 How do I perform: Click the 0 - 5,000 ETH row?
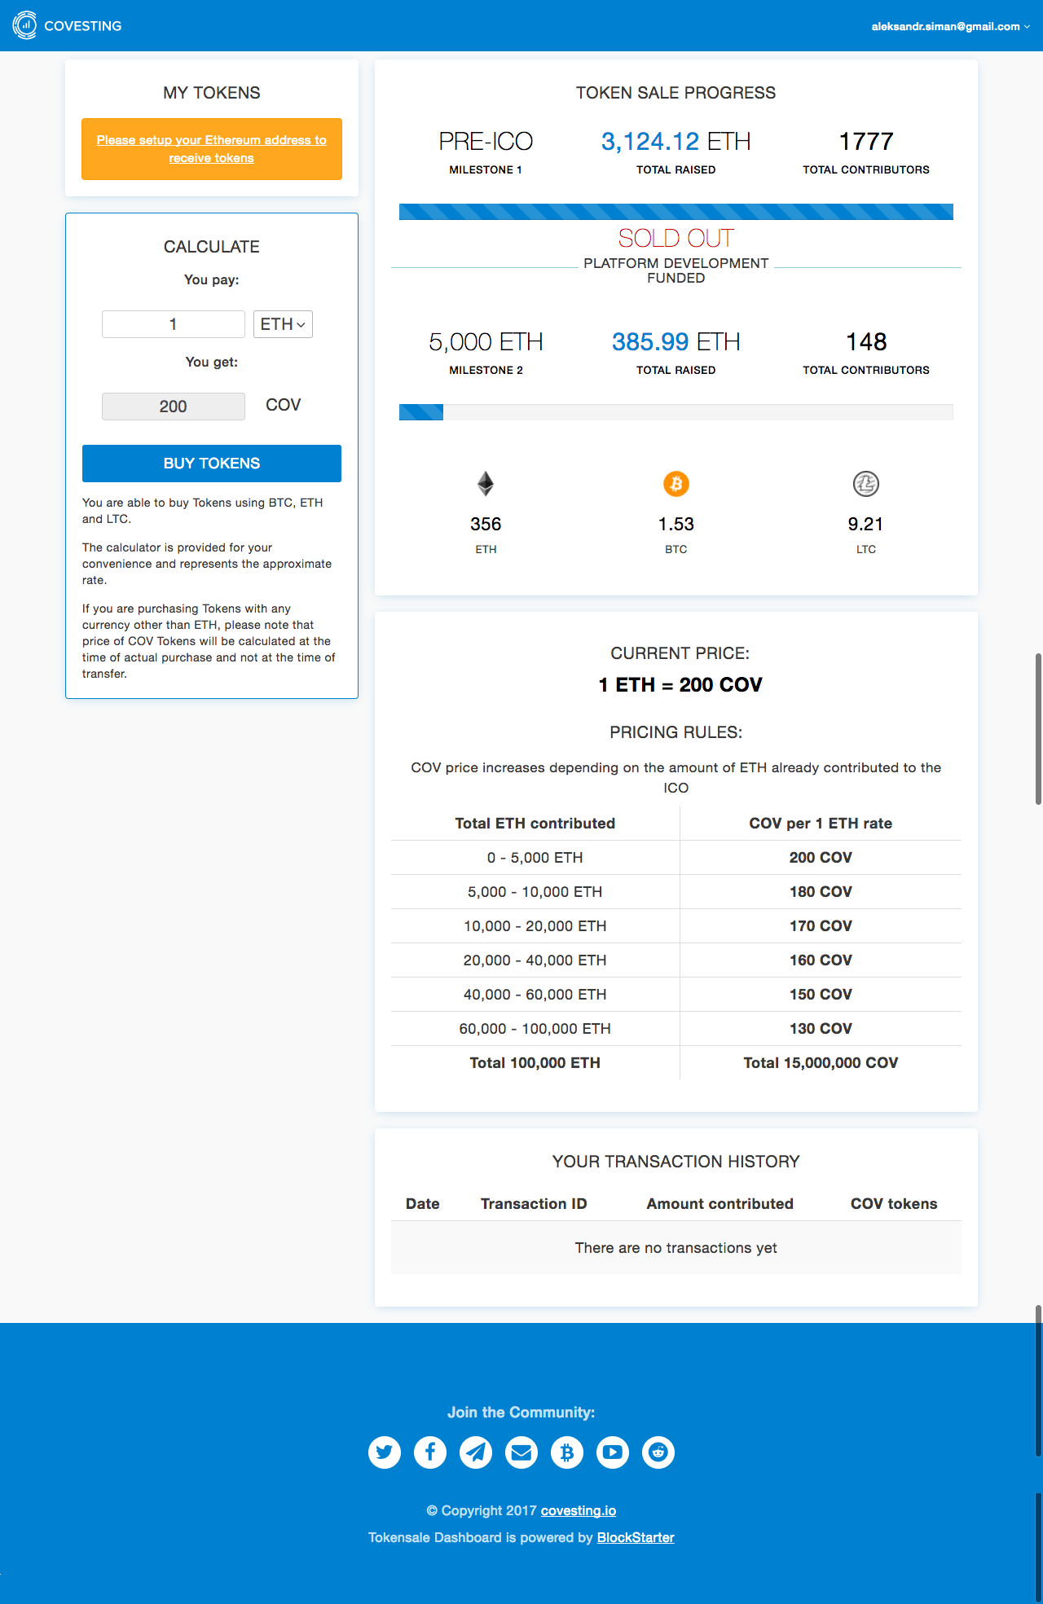pos(676,858)
